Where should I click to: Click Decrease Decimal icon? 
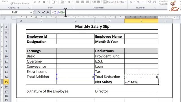154,2
